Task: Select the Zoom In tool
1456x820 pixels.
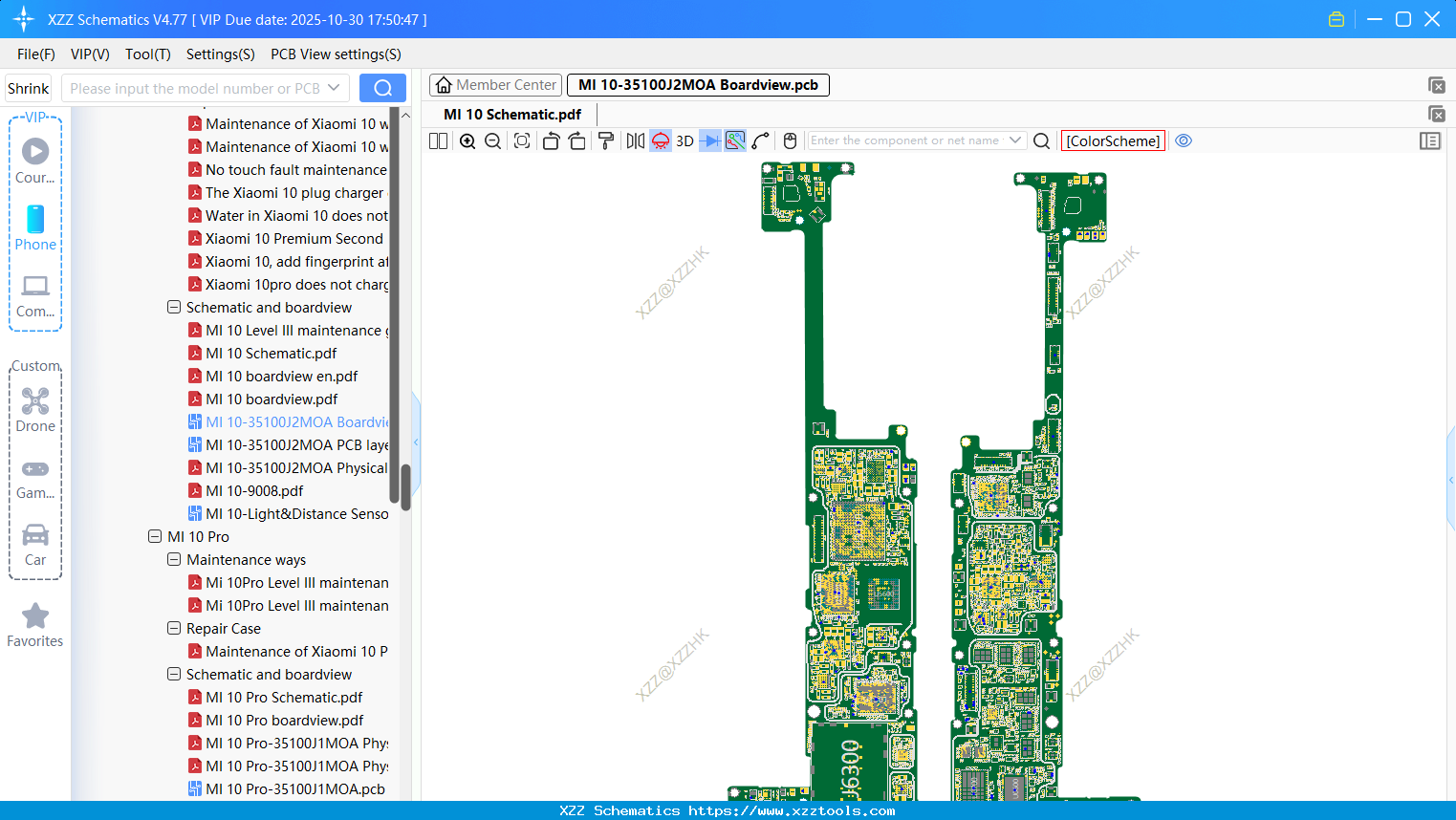Action: 467,140
